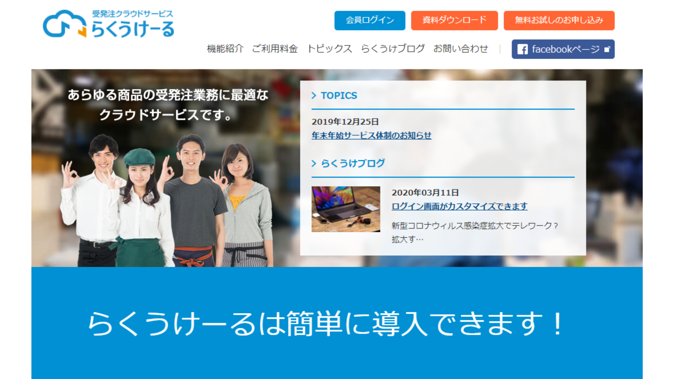The width and height of the screenshot is (674, 379).
Task: Click the 2019年12月25日 date text
Action: point(345,122)
